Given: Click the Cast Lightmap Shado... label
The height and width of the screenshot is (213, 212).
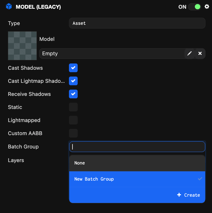Looking at the screenshot, I should (36, 81).
